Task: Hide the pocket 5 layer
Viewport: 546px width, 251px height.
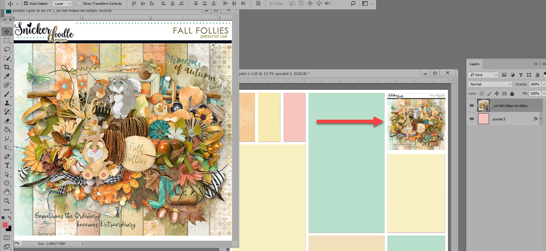Action: 472,119
